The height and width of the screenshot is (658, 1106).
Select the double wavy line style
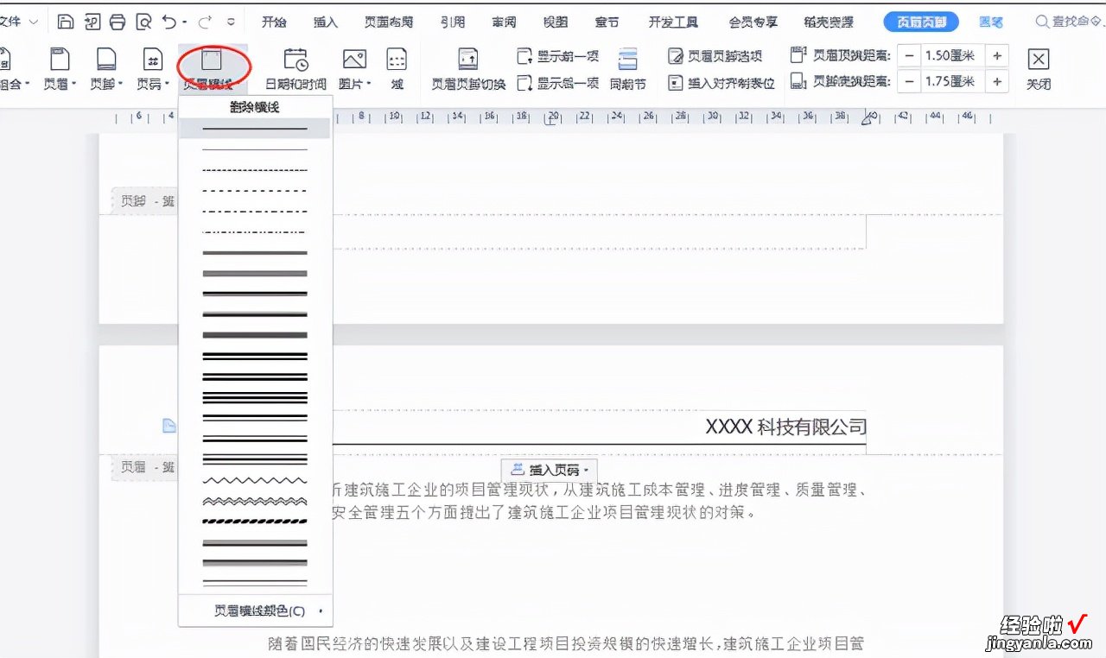click(x=255, y=501)
